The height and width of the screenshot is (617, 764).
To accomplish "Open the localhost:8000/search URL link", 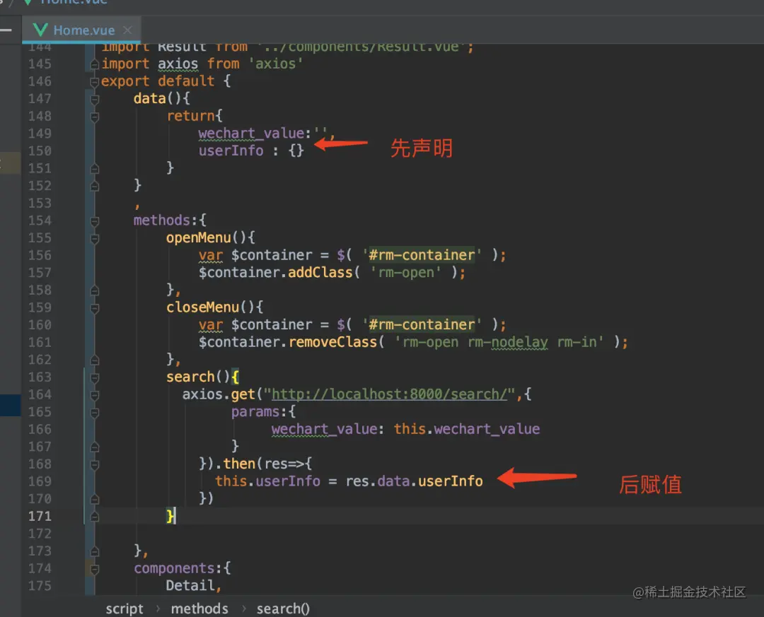I will [x=390, y=394].
